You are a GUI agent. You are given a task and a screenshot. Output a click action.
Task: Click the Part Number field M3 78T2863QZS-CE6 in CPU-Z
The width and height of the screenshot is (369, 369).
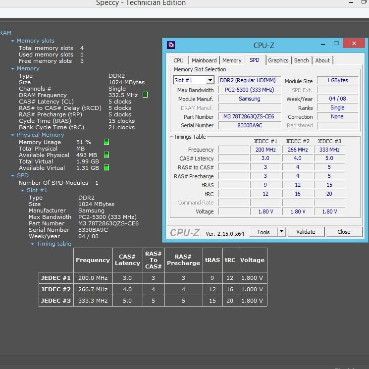[x=250, y=116]
